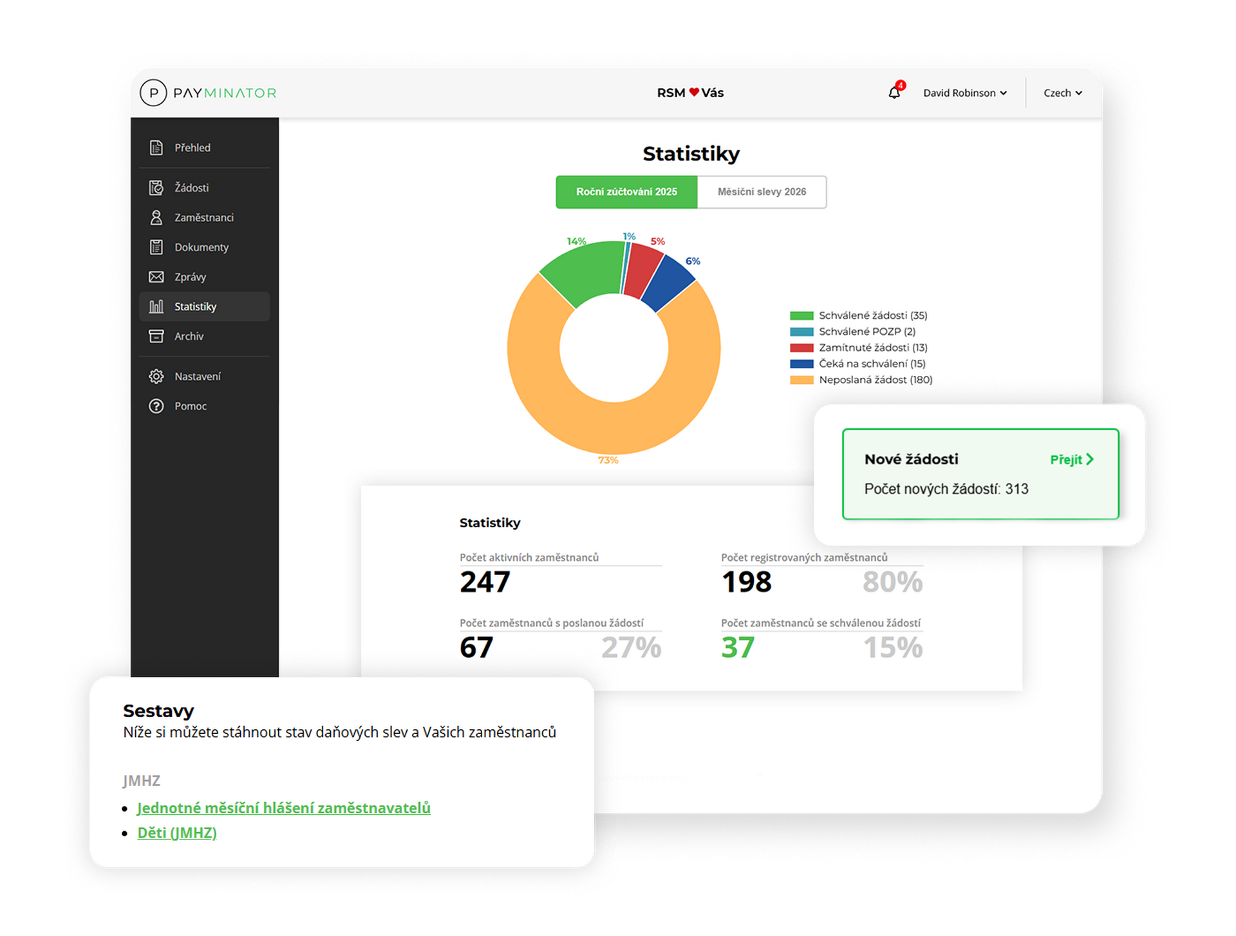
Task: Open the Czech language dropdown
Action: point(1062,93)
